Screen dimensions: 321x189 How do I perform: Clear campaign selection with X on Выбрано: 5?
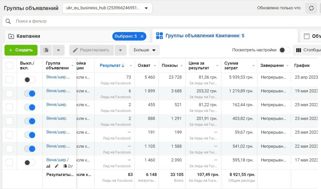(142, 36)
